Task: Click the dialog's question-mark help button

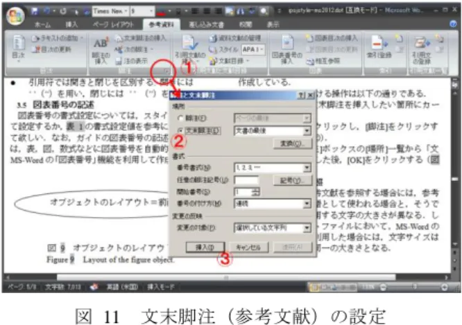Action: (302, 95)
